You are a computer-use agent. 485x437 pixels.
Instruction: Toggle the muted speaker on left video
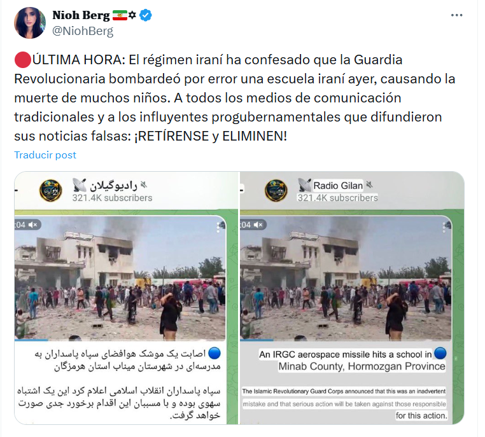[33, 225]
